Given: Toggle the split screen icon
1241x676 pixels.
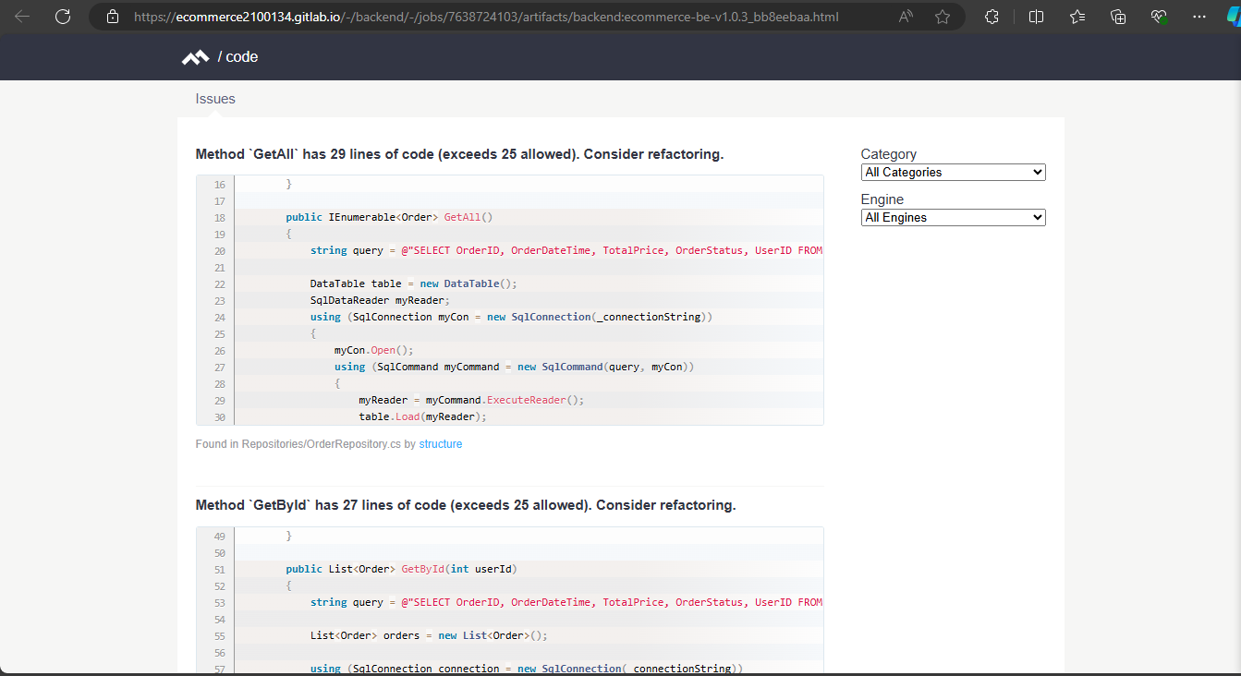Looking at the screenshot, I should [x=1037, y=17].
